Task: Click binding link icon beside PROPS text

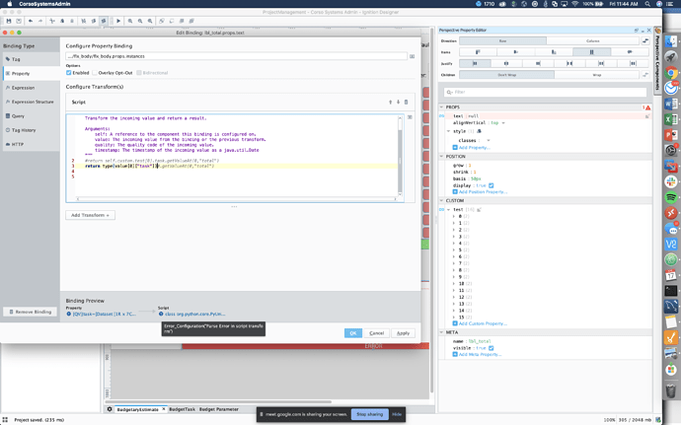Action: 442,116
